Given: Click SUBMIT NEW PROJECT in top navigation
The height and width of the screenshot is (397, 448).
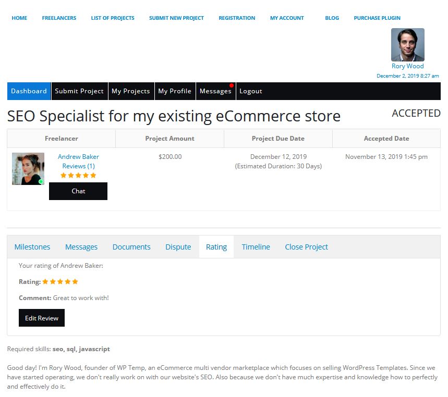Looking at the screenshot, I should point(176,18).
